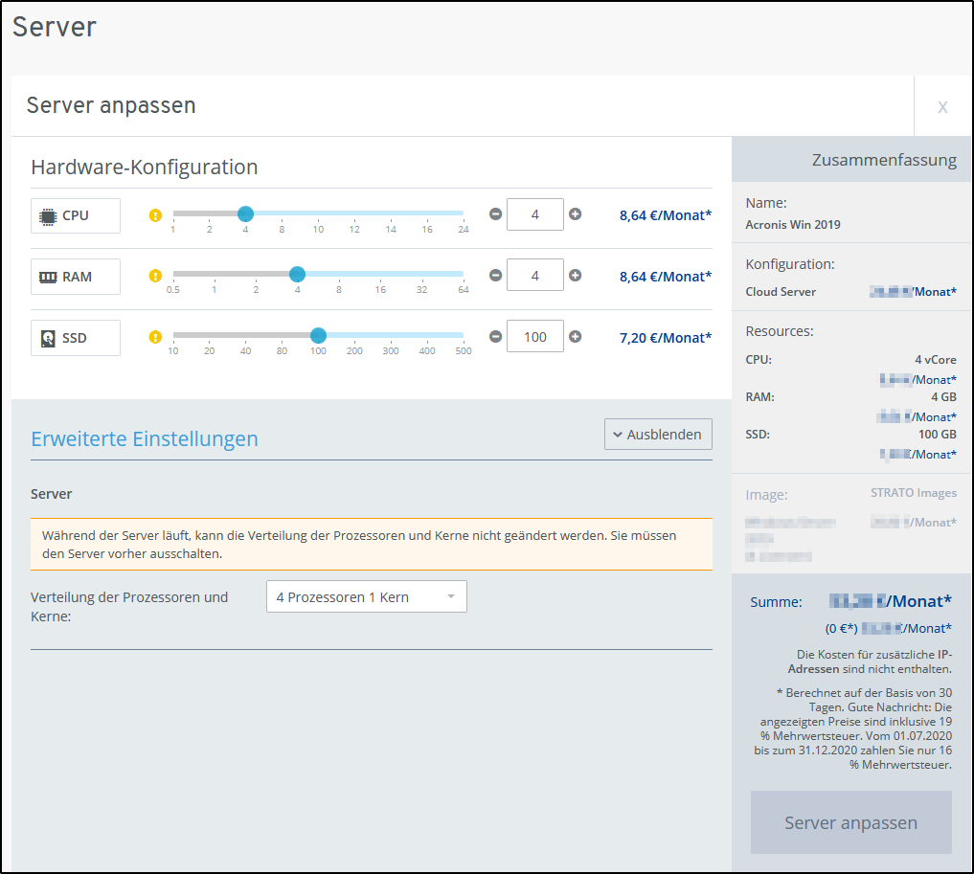
Task: Click the Zusammenfassung header
Action: (x=884, y=160)
